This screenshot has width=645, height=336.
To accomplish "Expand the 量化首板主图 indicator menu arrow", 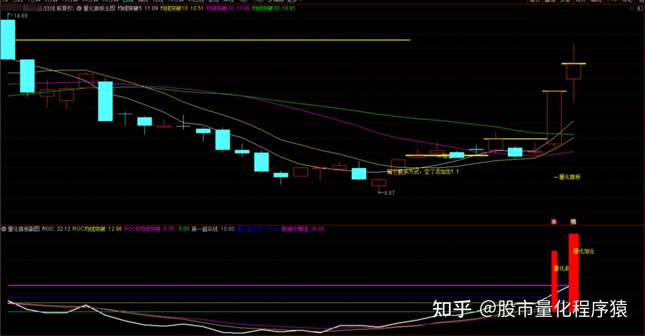I will pyautogui.click(x=79, y=9).
